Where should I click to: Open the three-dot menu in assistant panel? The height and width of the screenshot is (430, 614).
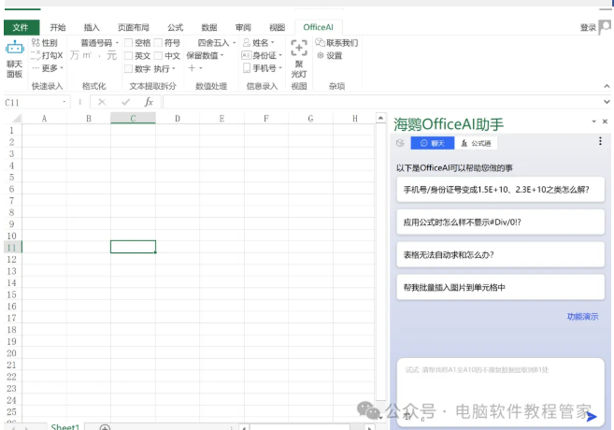point(600,141)
